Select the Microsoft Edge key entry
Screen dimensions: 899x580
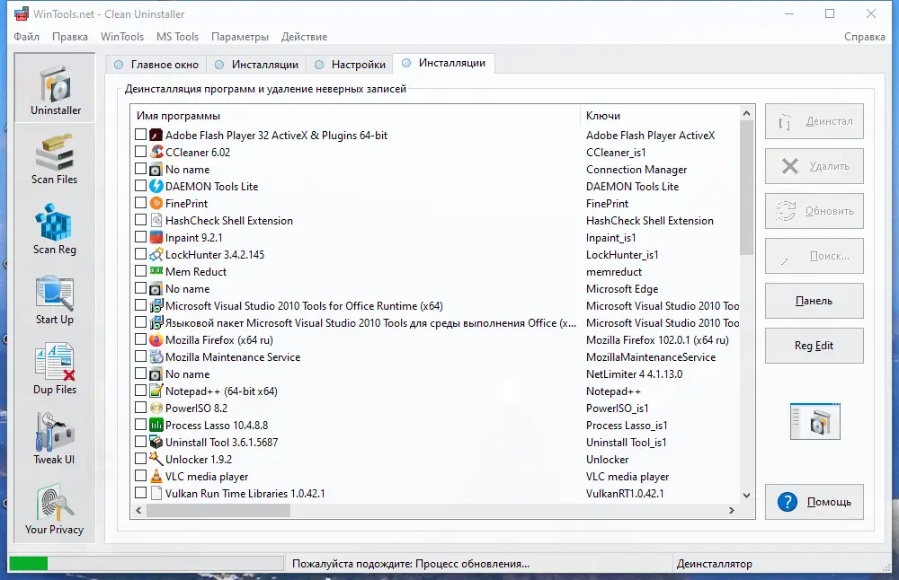[622, 288]
